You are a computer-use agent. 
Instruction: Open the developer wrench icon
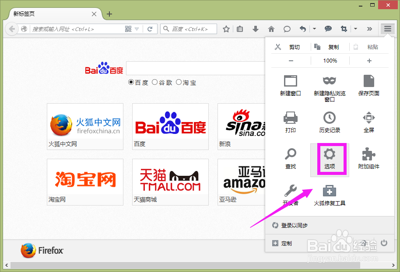(291, 190)
